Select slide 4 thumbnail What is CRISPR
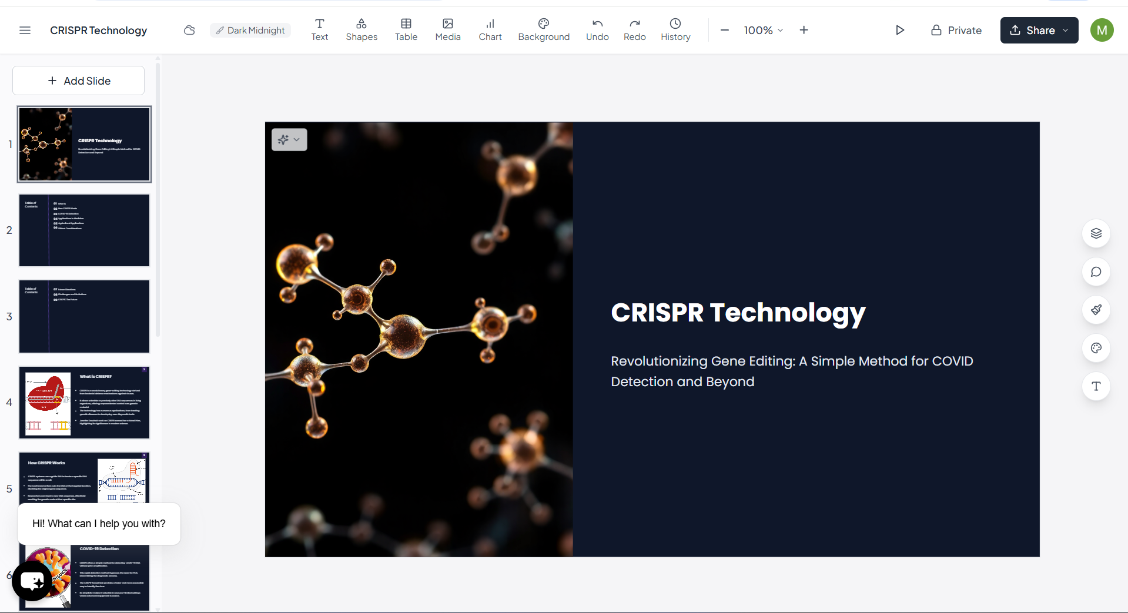This screenshot has width=1128, height=613. [85, 403]
